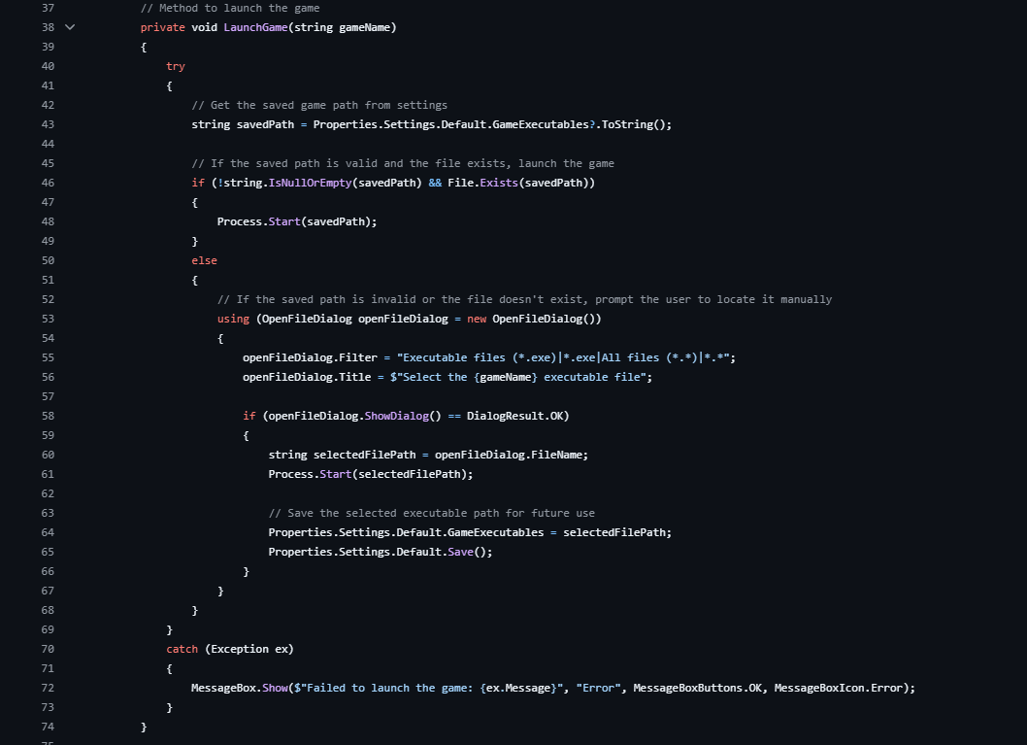Click line number 37
1027x745 pixels.
[x=48, y=8]
